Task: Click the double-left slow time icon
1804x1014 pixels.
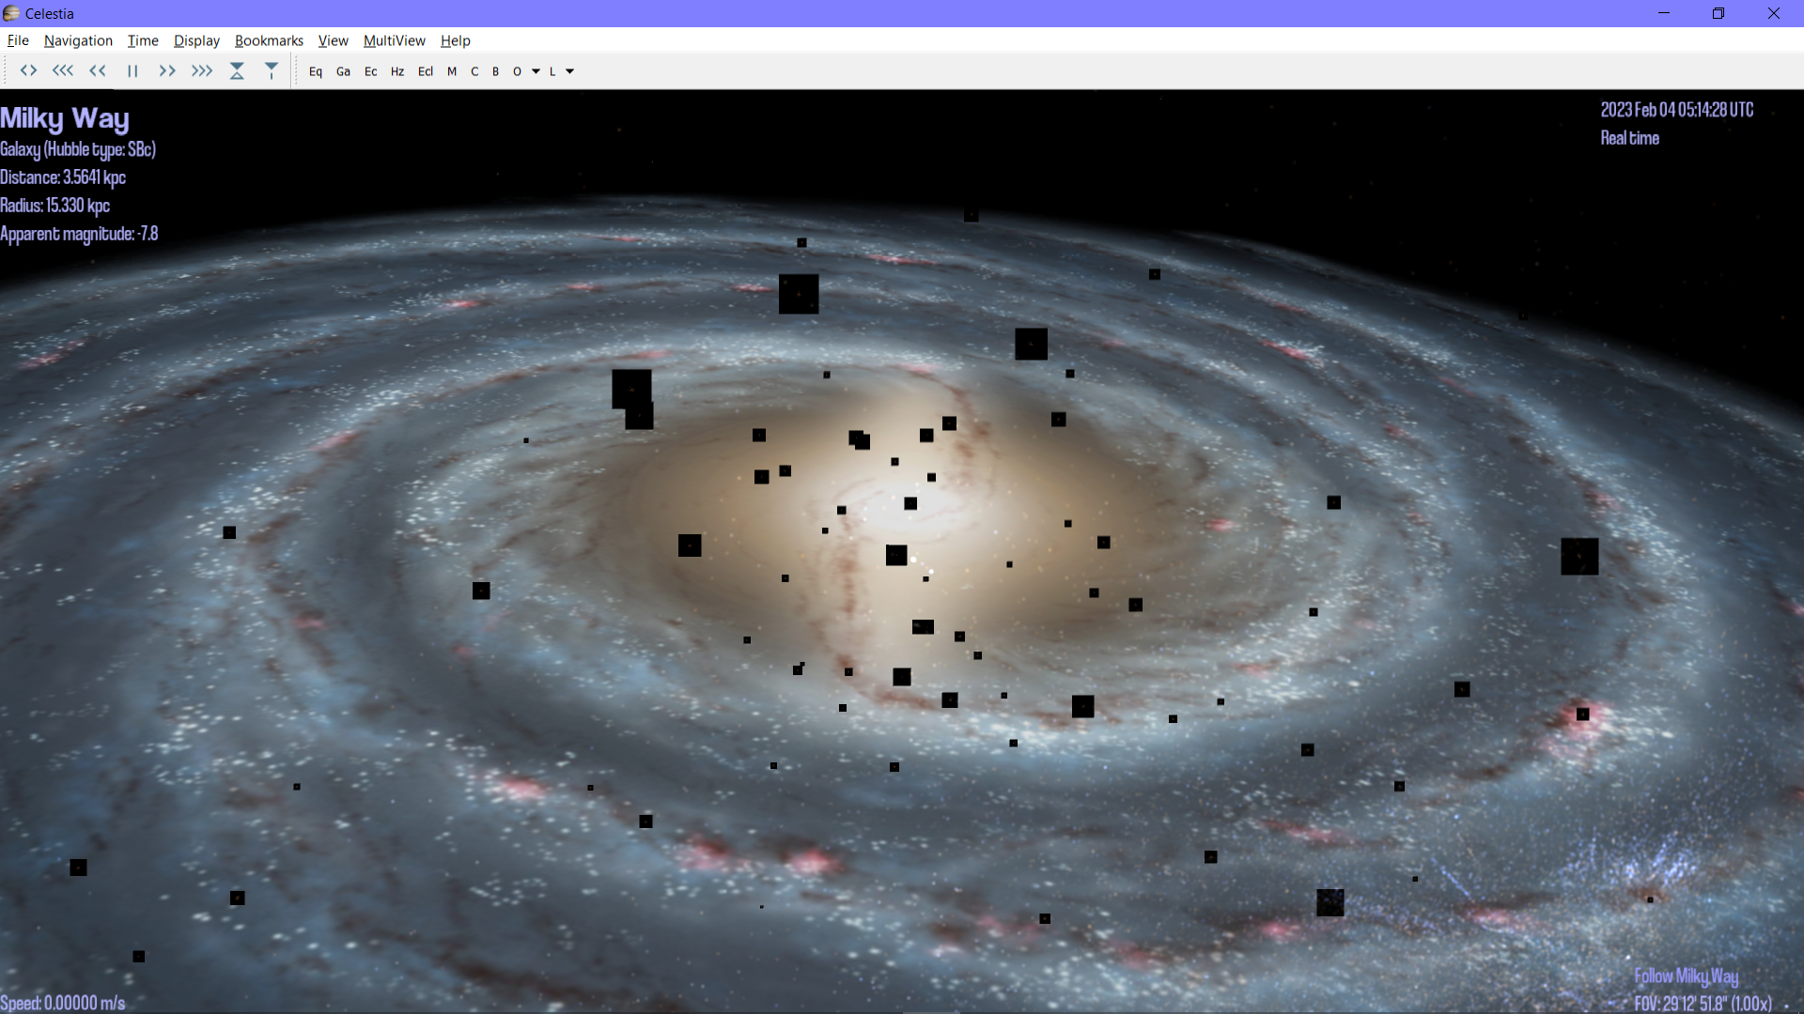Action: [98, 71]
